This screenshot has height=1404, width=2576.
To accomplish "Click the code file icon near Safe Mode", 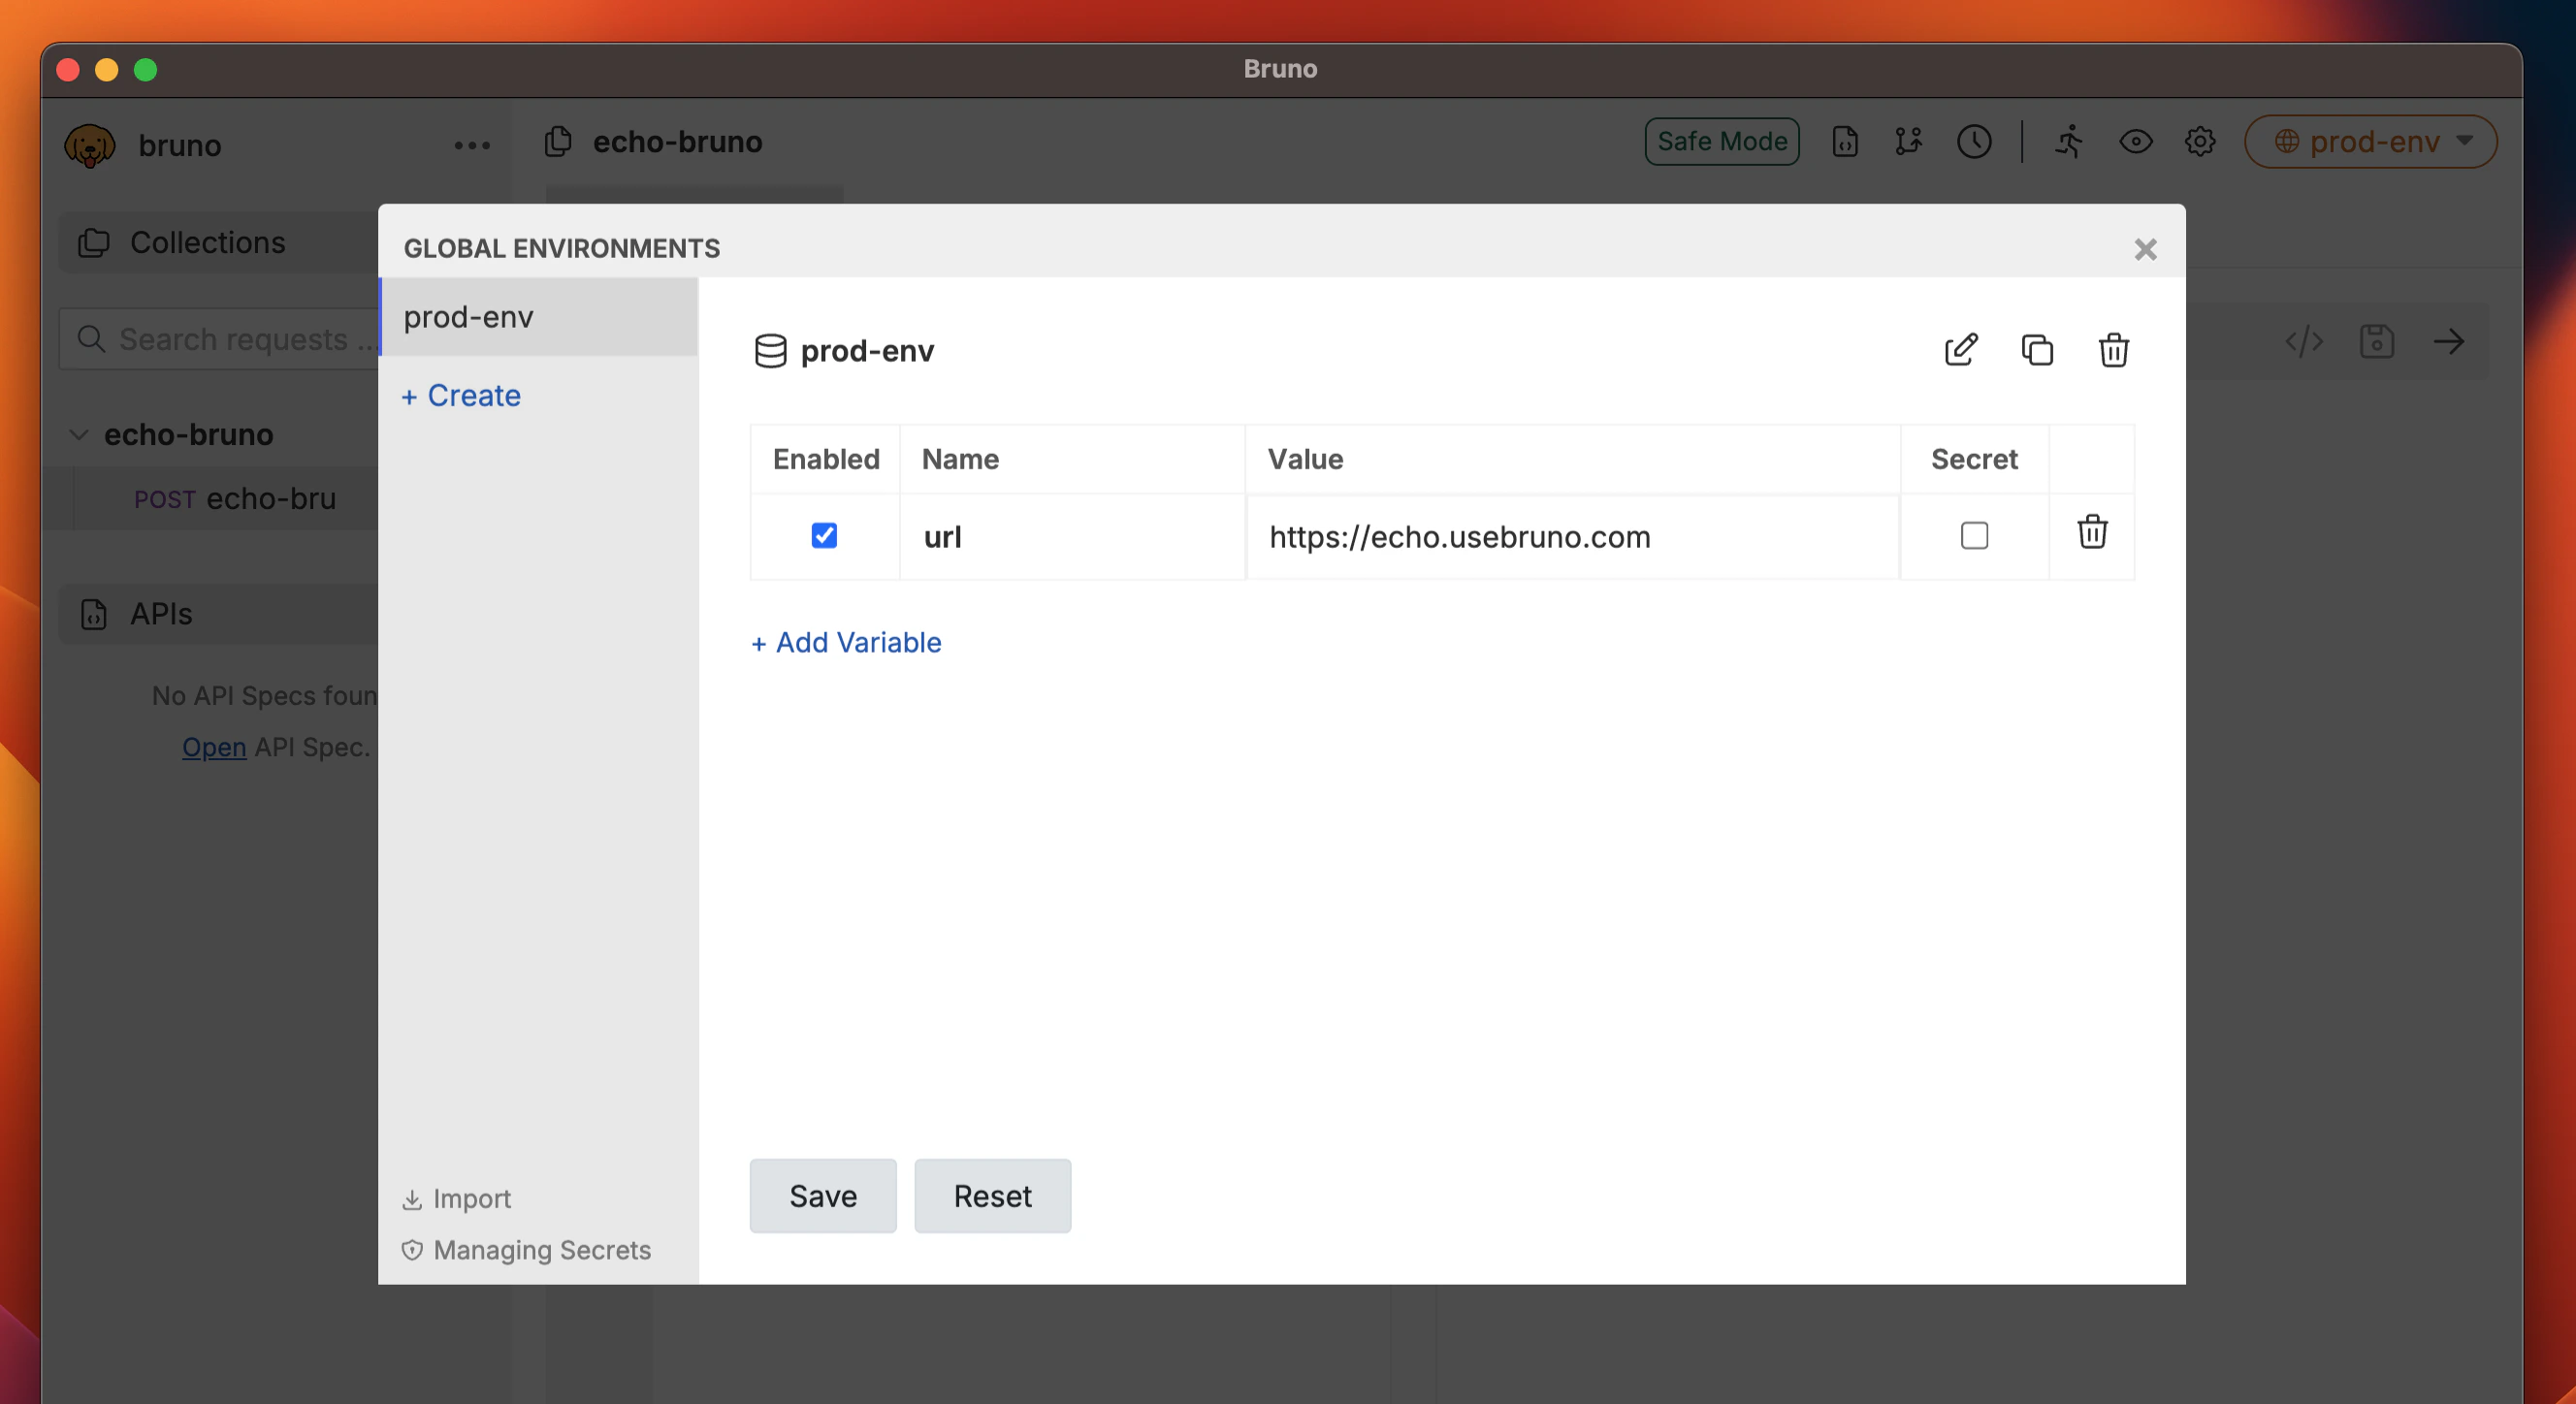I will (x=1845, y=142).
